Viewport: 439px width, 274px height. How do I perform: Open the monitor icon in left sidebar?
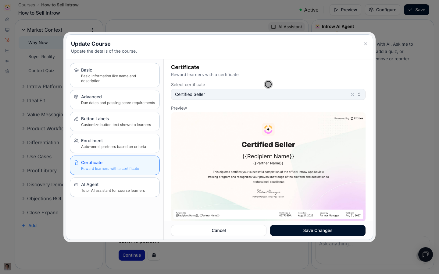click(7, 30)
